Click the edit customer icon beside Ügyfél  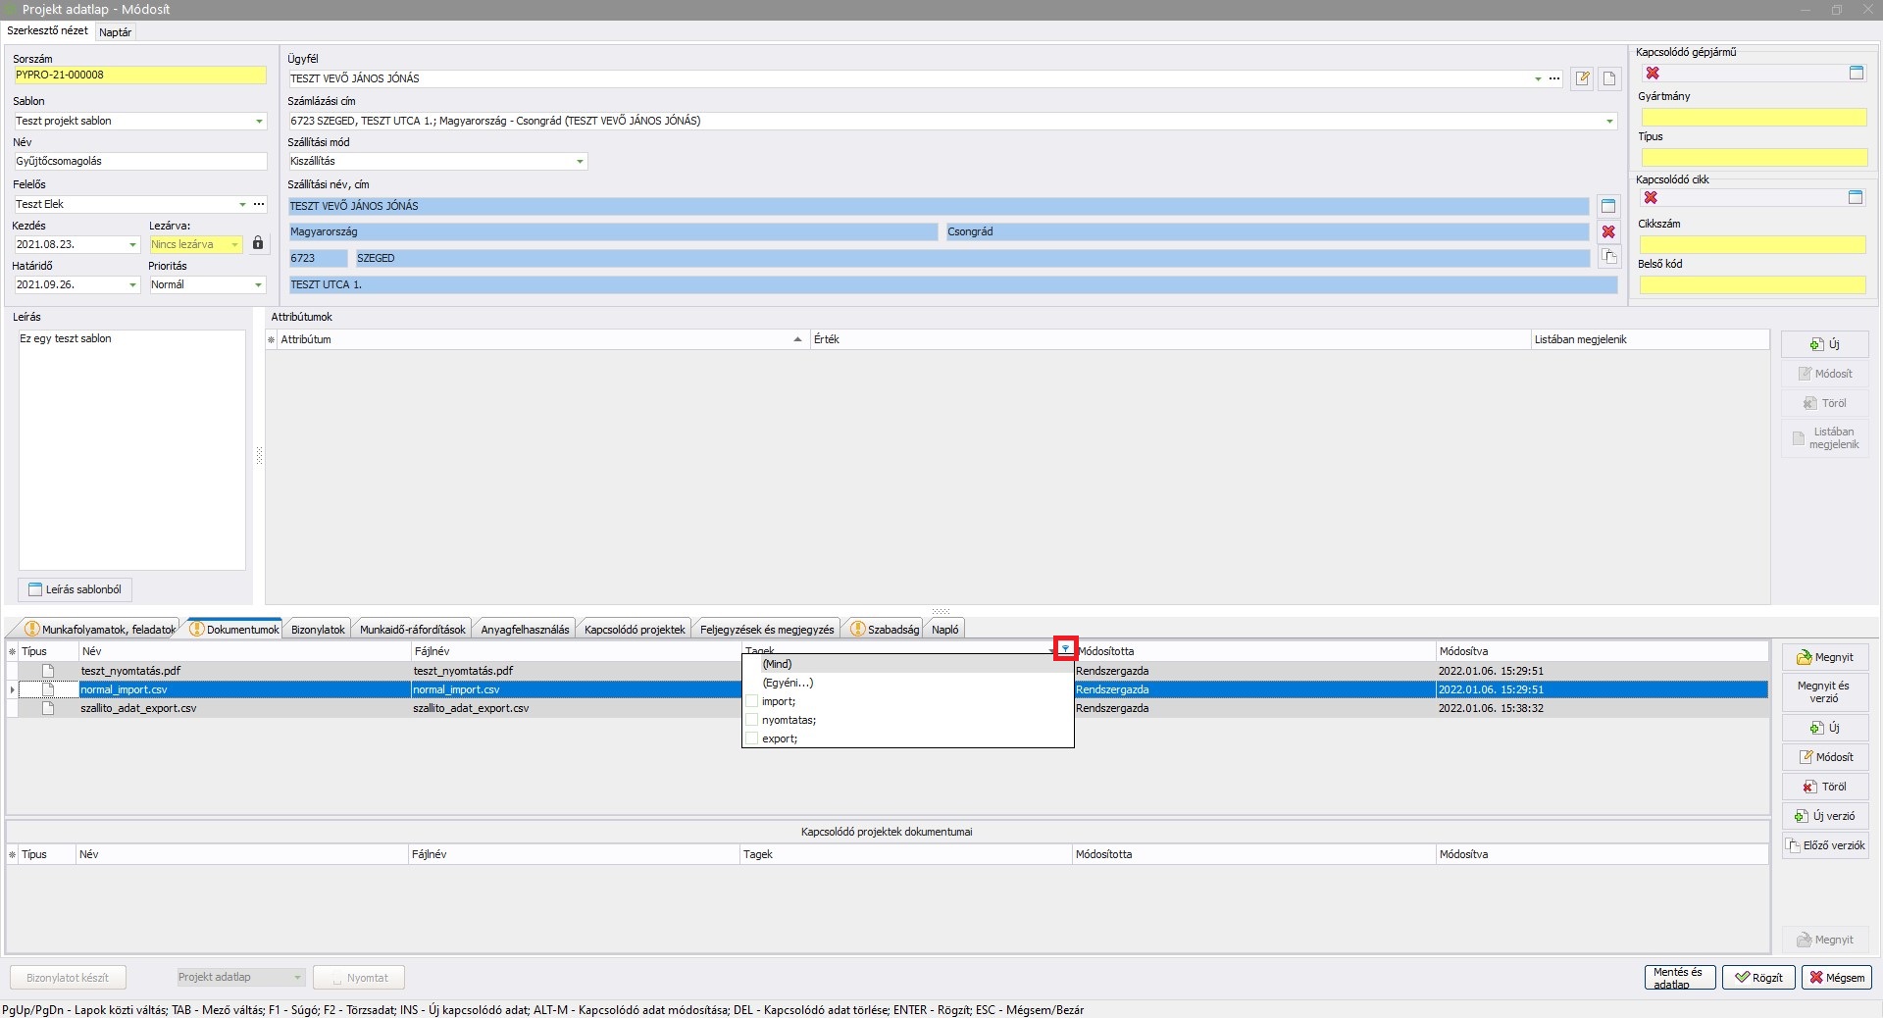pyautogui.click(x=1582, y=78)
